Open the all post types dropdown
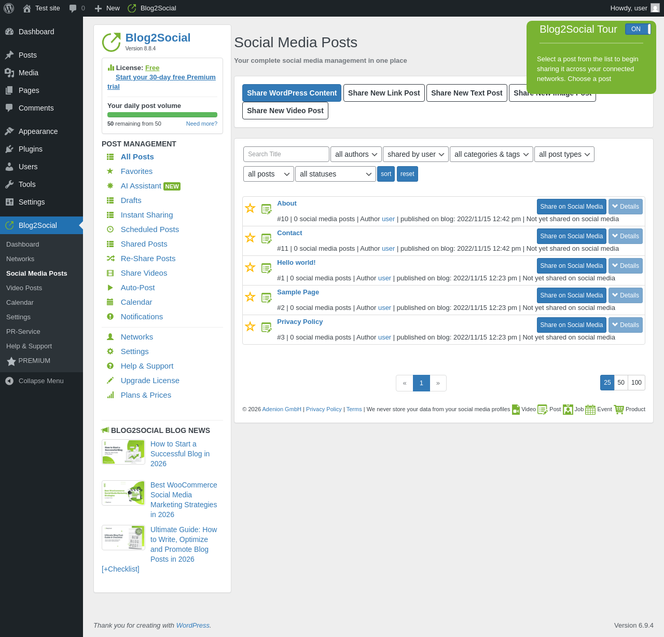664x637 pixels. 564,154
